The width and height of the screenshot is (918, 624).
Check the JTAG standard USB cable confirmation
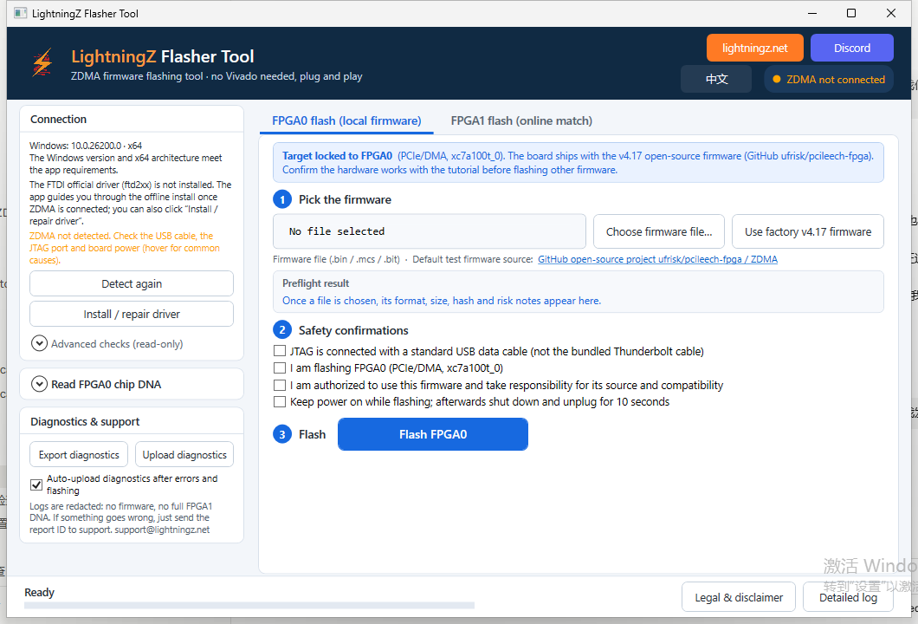tap(280, 351)
